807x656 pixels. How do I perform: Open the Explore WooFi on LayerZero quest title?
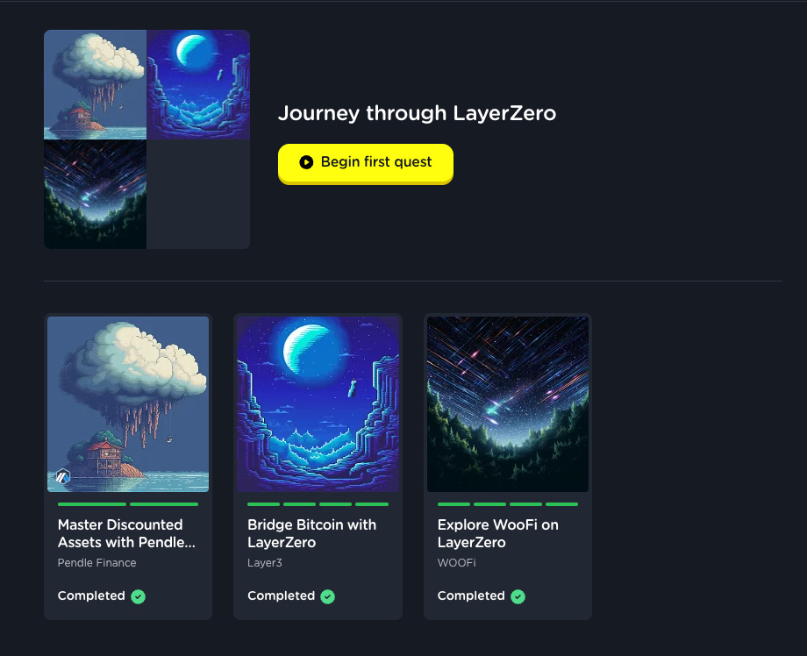pyautogui.click(x=497, y=533)
